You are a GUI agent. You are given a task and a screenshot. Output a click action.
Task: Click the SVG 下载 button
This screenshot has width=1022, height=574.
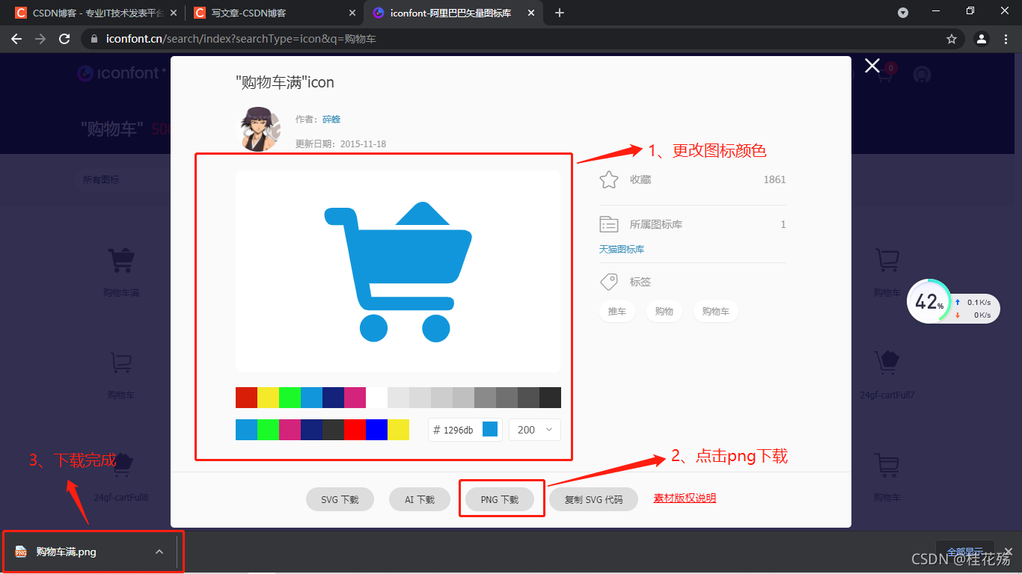click(340, 499)
